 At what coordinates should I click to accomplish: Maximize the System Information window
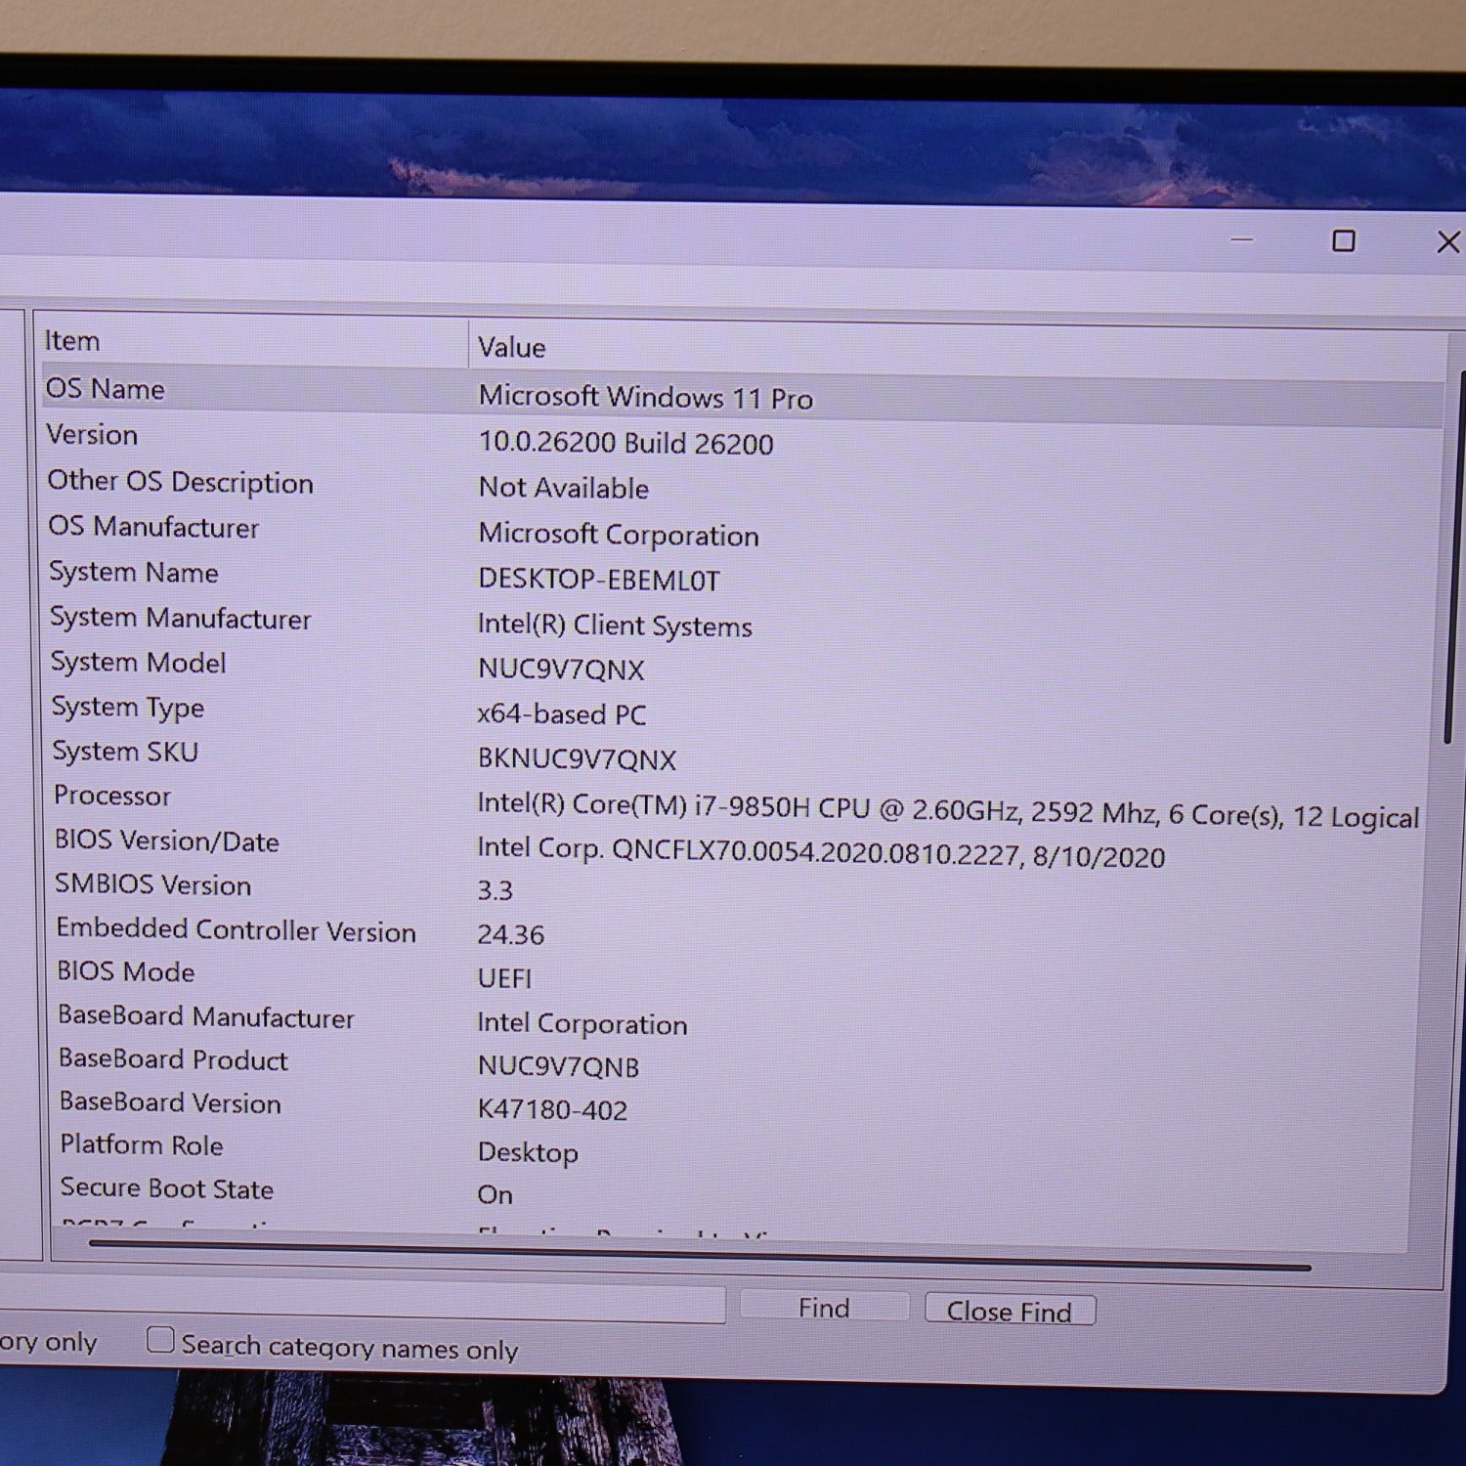point(1344,240)
